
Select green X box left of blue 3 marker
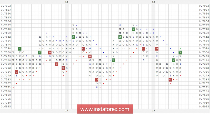click(x=73, y=37)
